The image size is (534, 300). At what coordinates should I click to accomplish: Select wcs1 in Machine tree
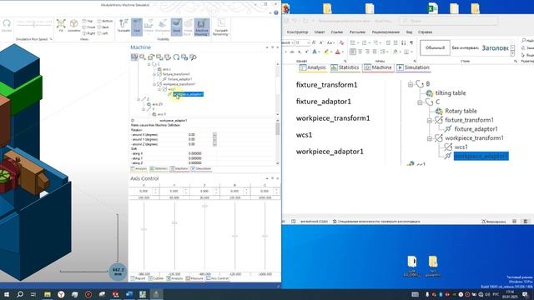[172, 89]
